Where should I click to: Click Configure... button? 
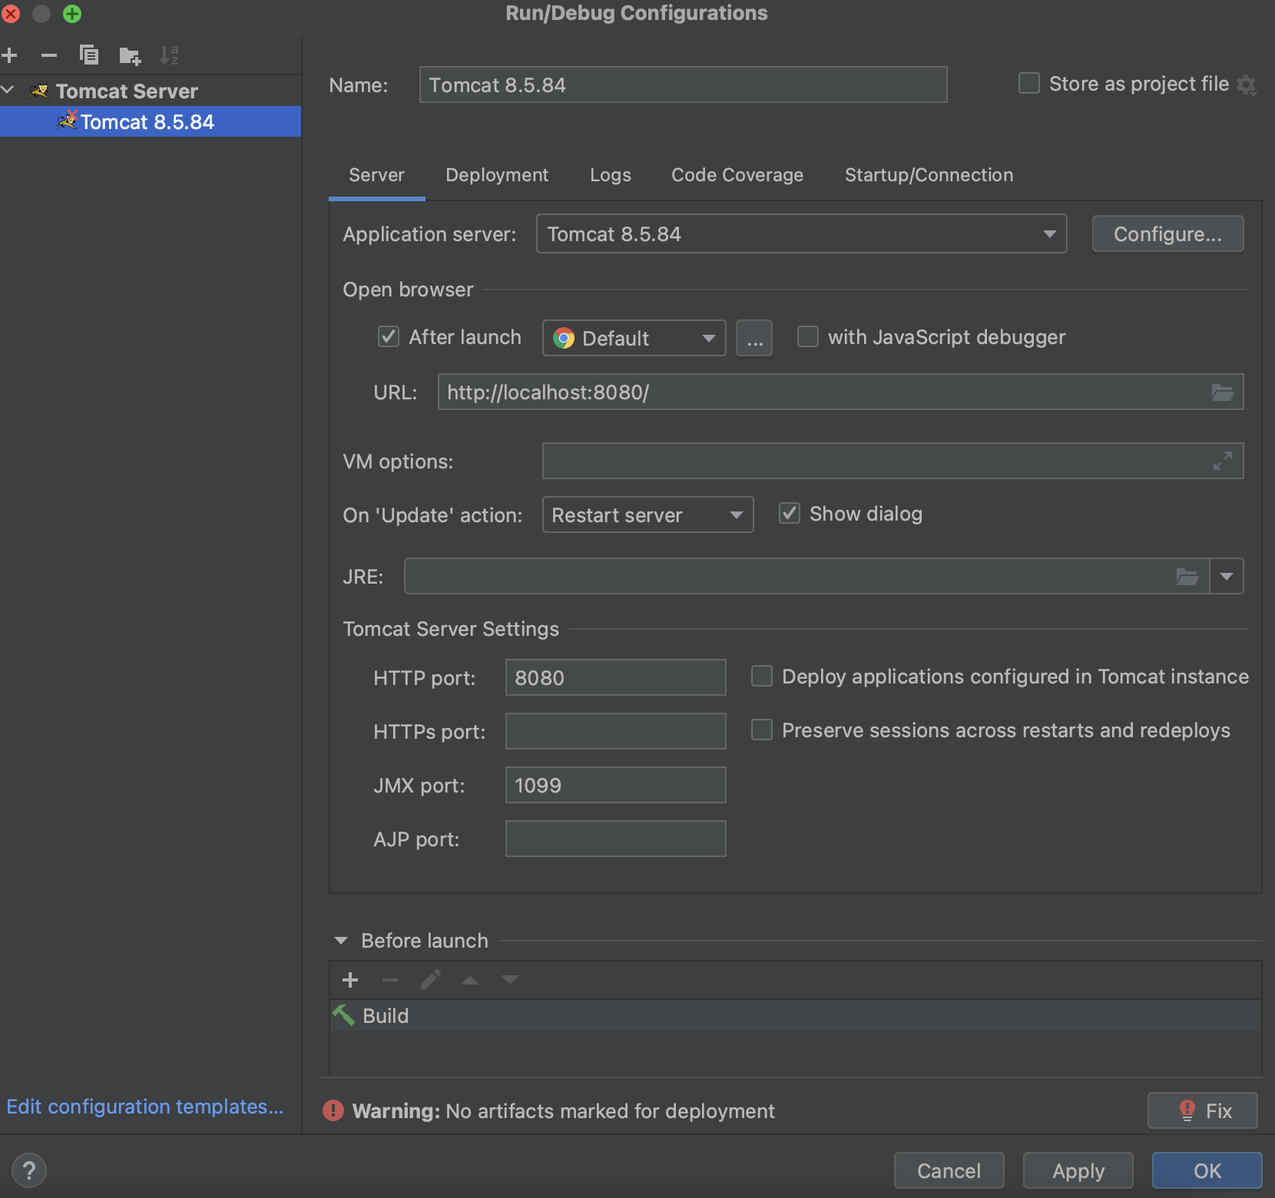coord(1167,233)
